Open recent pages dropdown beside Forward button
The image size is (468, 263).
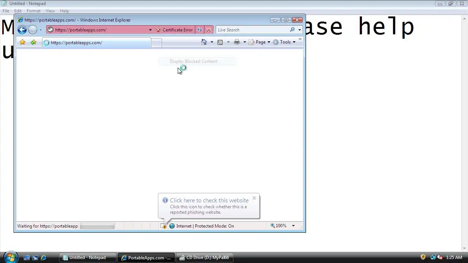[41, 30]
